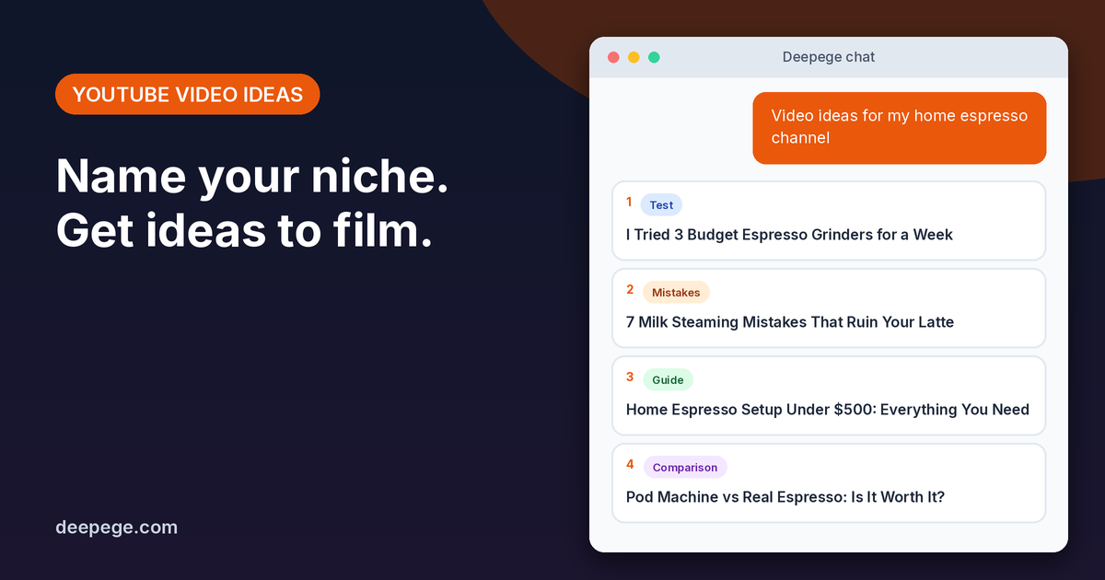The image size is (1105, 580).
Task: Click the number 1 beside Test tag
Action: click(x=630, y=202)
